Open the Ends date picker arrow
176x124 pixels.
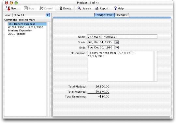(x=117, y=48)
